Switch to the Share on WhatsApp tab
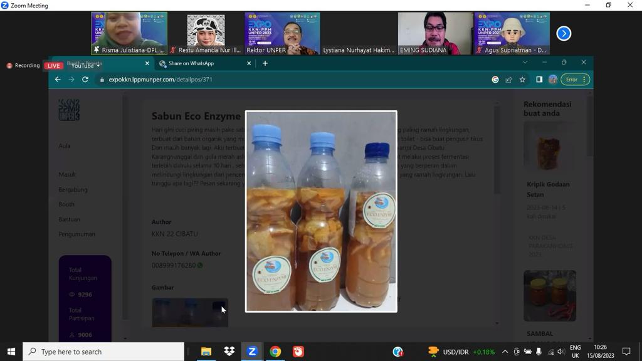 201,63
